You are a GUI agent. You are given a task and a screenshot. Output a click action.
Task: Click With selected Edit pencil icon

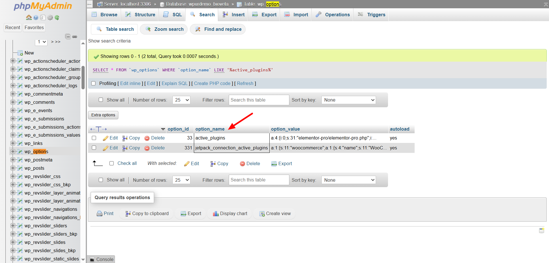click(187, 164)
